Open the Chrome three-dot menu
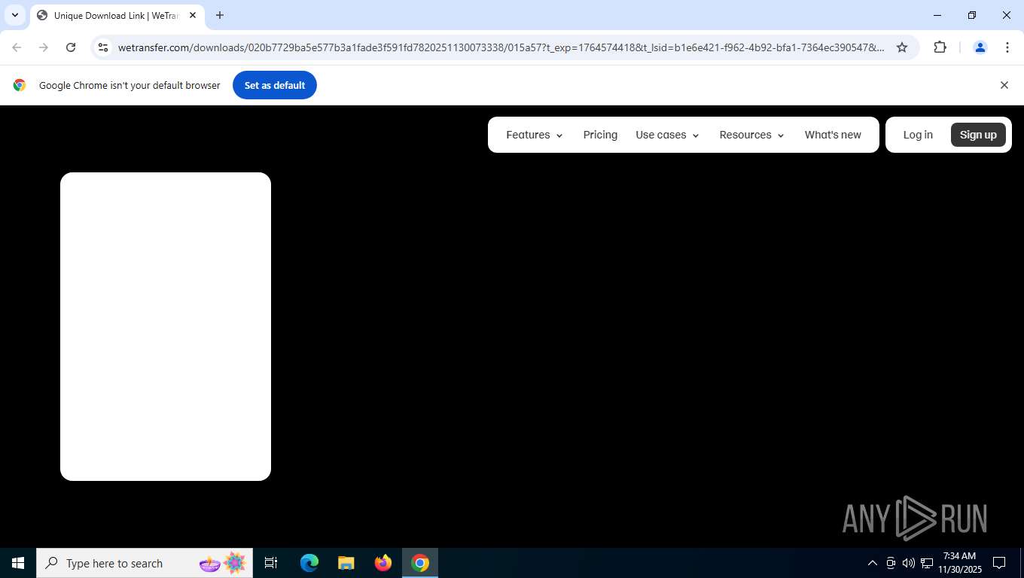The width and height of the screenshot is (1024, 578). [x=1007, y=47]
